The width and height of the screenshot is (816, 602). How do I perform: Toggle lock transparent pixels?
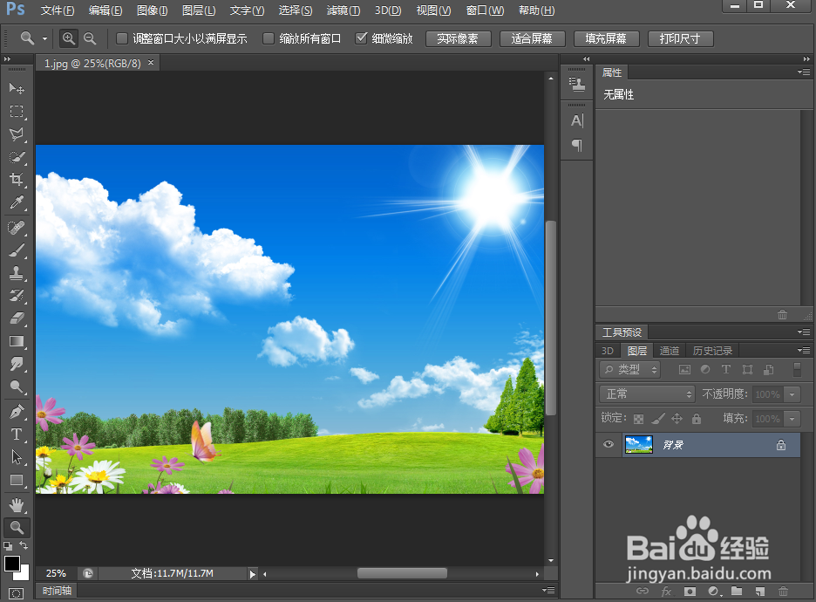638,419
